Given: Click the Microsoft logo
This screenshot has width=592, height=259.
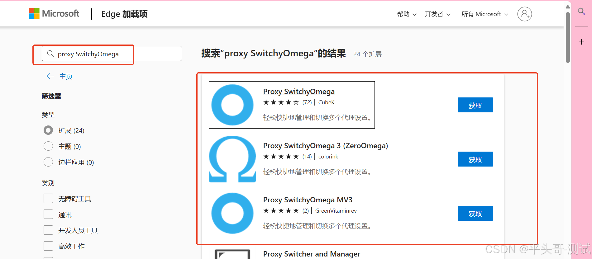Looking at the screenshot, I should click(54, 14).
